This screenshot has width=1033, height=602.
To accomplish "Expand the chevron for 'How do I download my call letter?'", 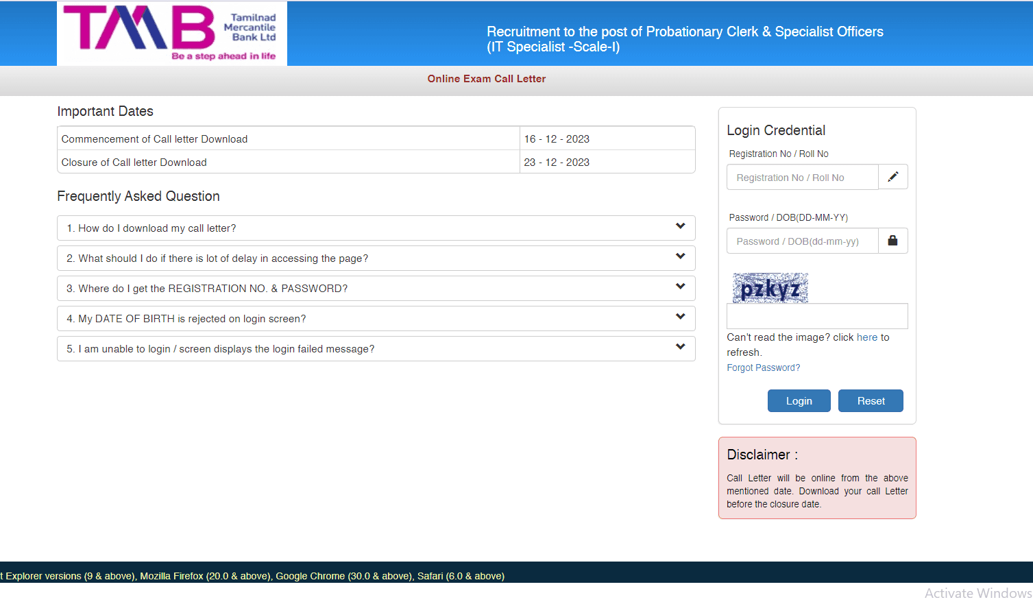I will point(680,226).
